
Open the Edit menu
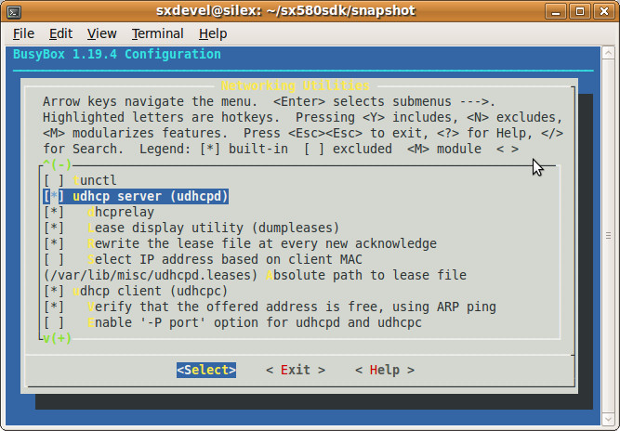[60, 34]
